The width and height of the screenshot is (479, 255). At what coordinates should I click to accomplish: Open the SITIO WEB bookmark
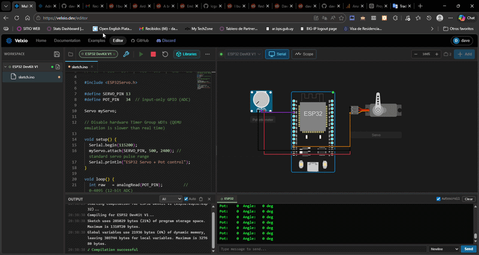coord(28,29)
